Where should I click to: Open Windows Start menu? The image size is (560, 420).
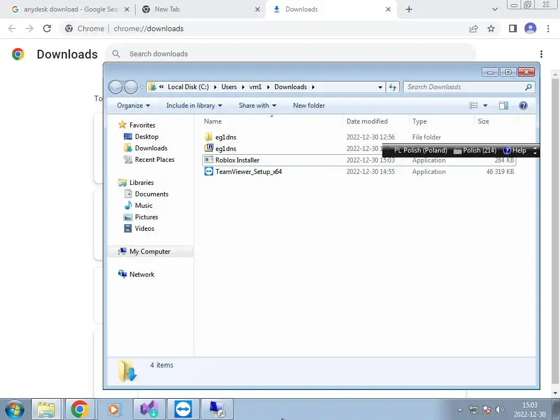[x=15, y=409]
